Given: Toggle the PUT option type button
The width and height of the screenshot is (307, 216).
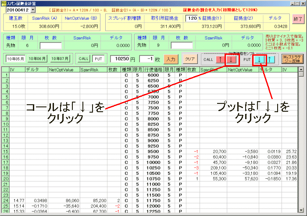Looking at the screenshot, I should pos(98,59).
